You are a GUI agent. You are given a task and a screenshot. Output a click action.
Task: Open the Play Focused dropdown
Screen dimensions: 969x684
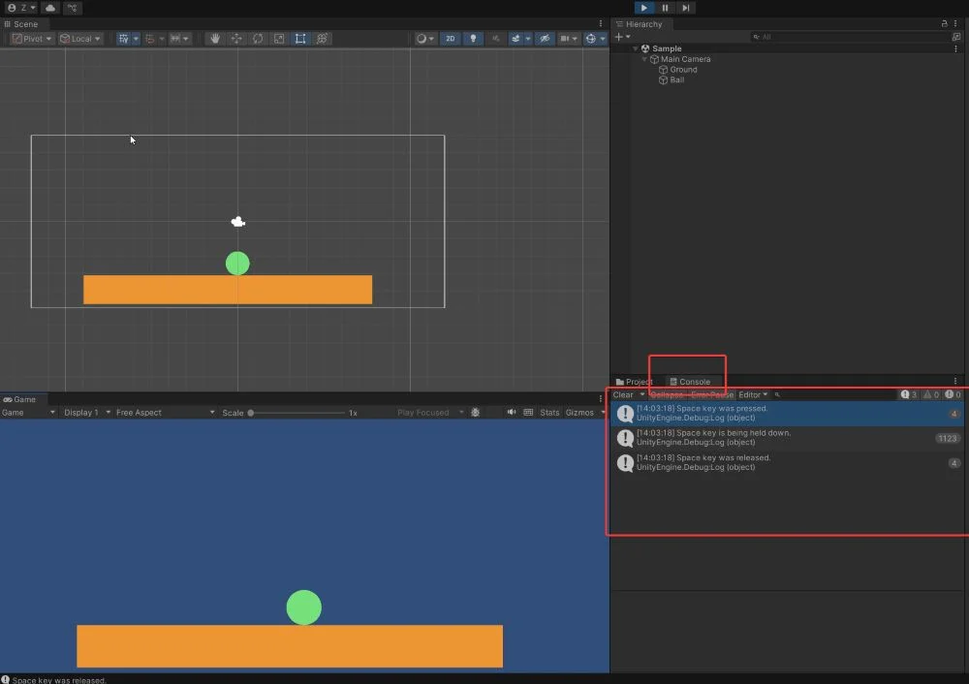430,413
